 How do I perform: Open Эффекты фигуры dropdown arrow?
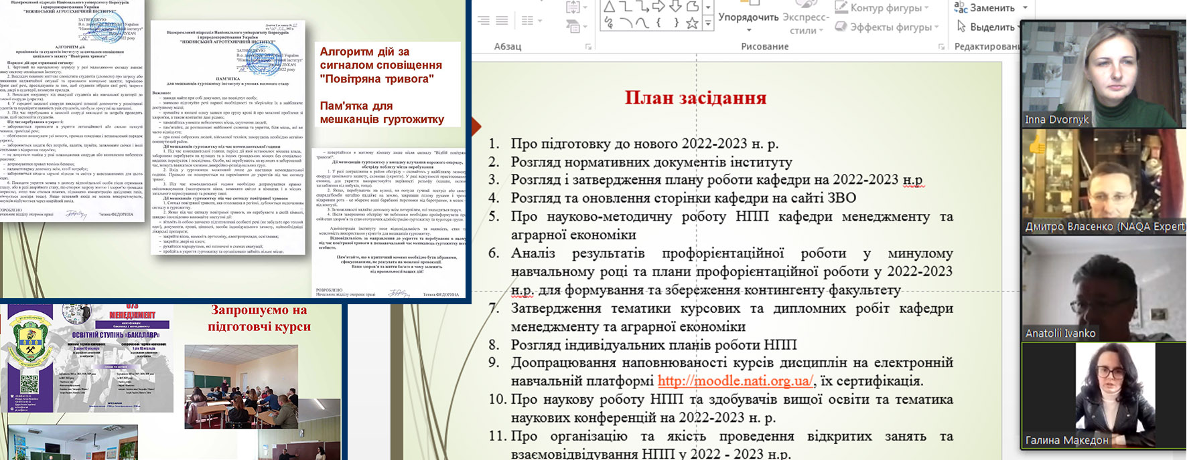[937, 27]
